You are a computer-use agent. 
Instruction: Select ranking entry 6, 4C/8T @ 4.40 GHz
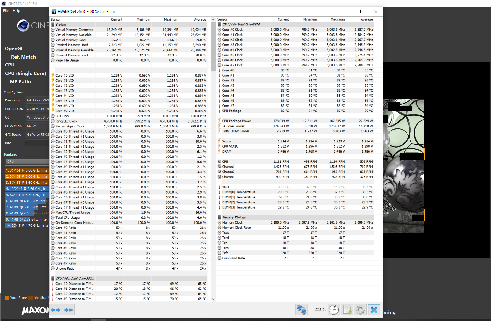27,201
